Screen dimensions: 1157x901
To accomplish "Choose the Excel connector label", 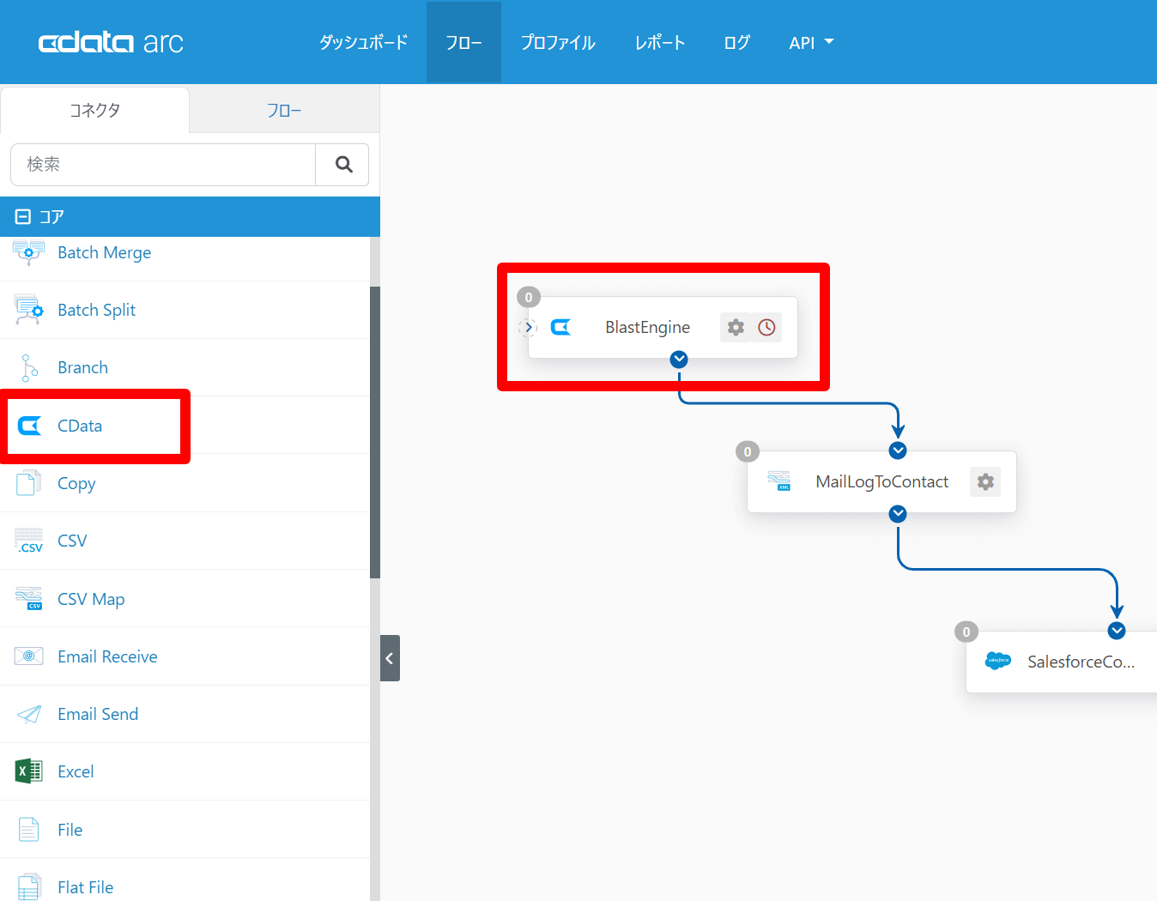I will pyautogui.click(x=76, y=771).
